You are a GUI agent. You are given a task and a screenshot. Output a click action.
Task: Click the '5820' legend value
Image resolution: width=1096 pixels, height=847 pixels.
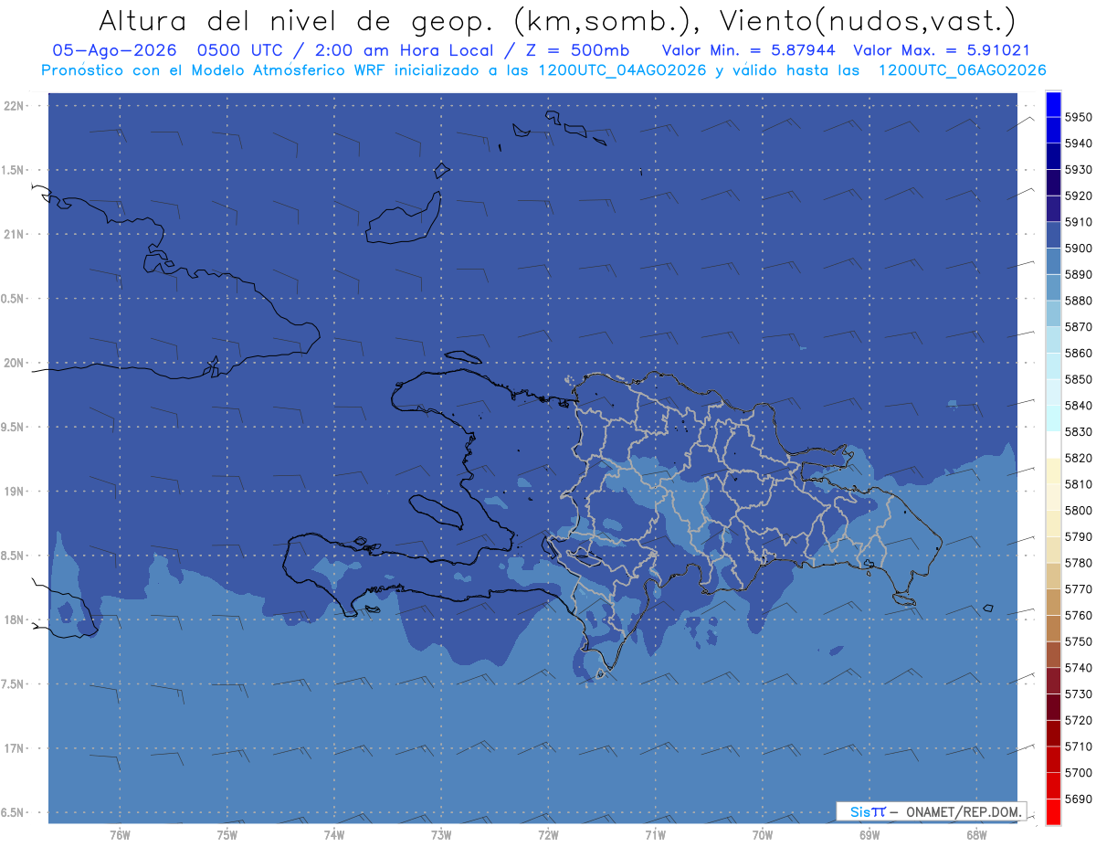tap(1078, 458)
